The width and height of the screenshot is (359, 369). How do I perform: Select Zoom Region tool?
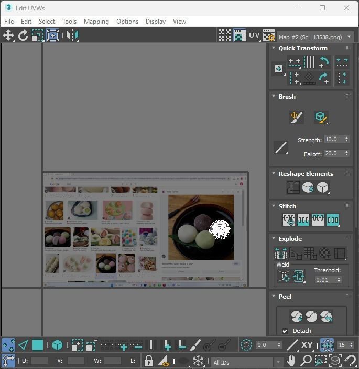pyautogui.click(x=320, y=361)
